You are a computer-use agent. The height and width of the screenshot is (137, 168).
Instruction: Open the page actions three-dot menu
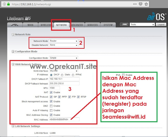(x=135, y=4)
